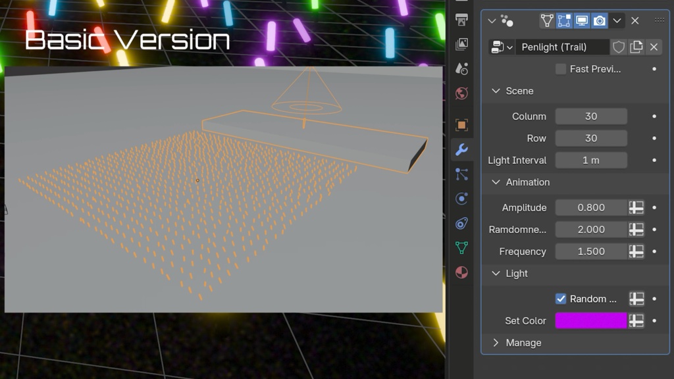Animate the Light Interval property dot
Image resolution: width=674 pixels, height=379 pixels.
pyautogui.click(x=654, y=161)
